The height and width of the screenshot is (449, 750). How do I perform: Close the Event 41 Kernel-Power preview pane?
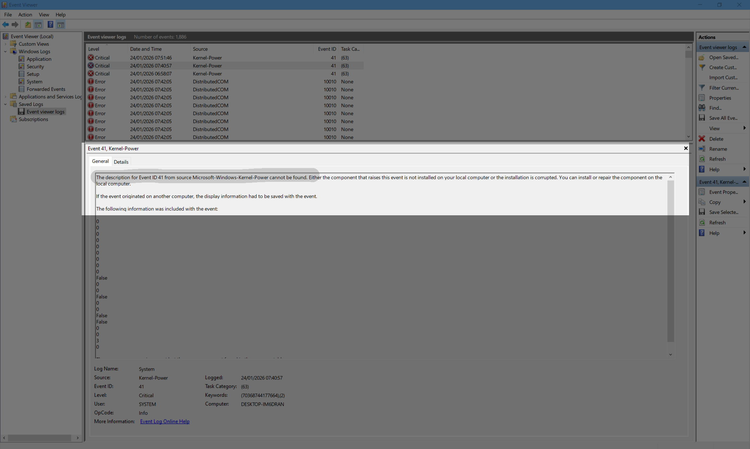(x=686, y=148)
